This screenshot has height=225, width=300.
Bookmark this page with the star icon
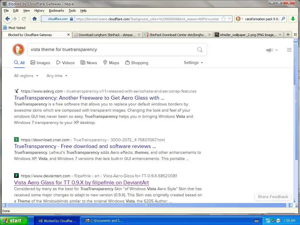(x=223, y=19)
